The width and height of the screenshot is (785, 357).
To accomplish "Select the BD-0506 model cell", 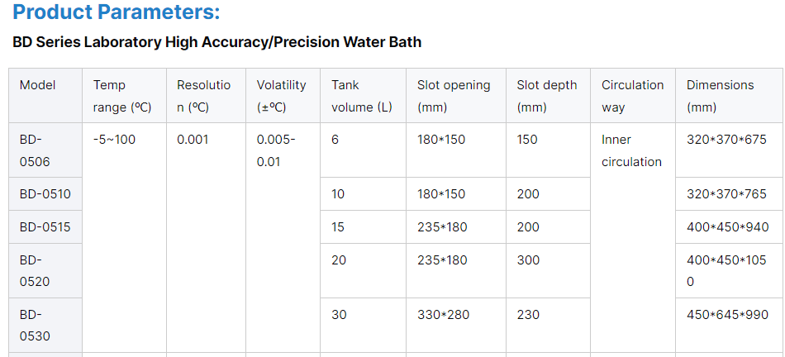I will [35, 150].
